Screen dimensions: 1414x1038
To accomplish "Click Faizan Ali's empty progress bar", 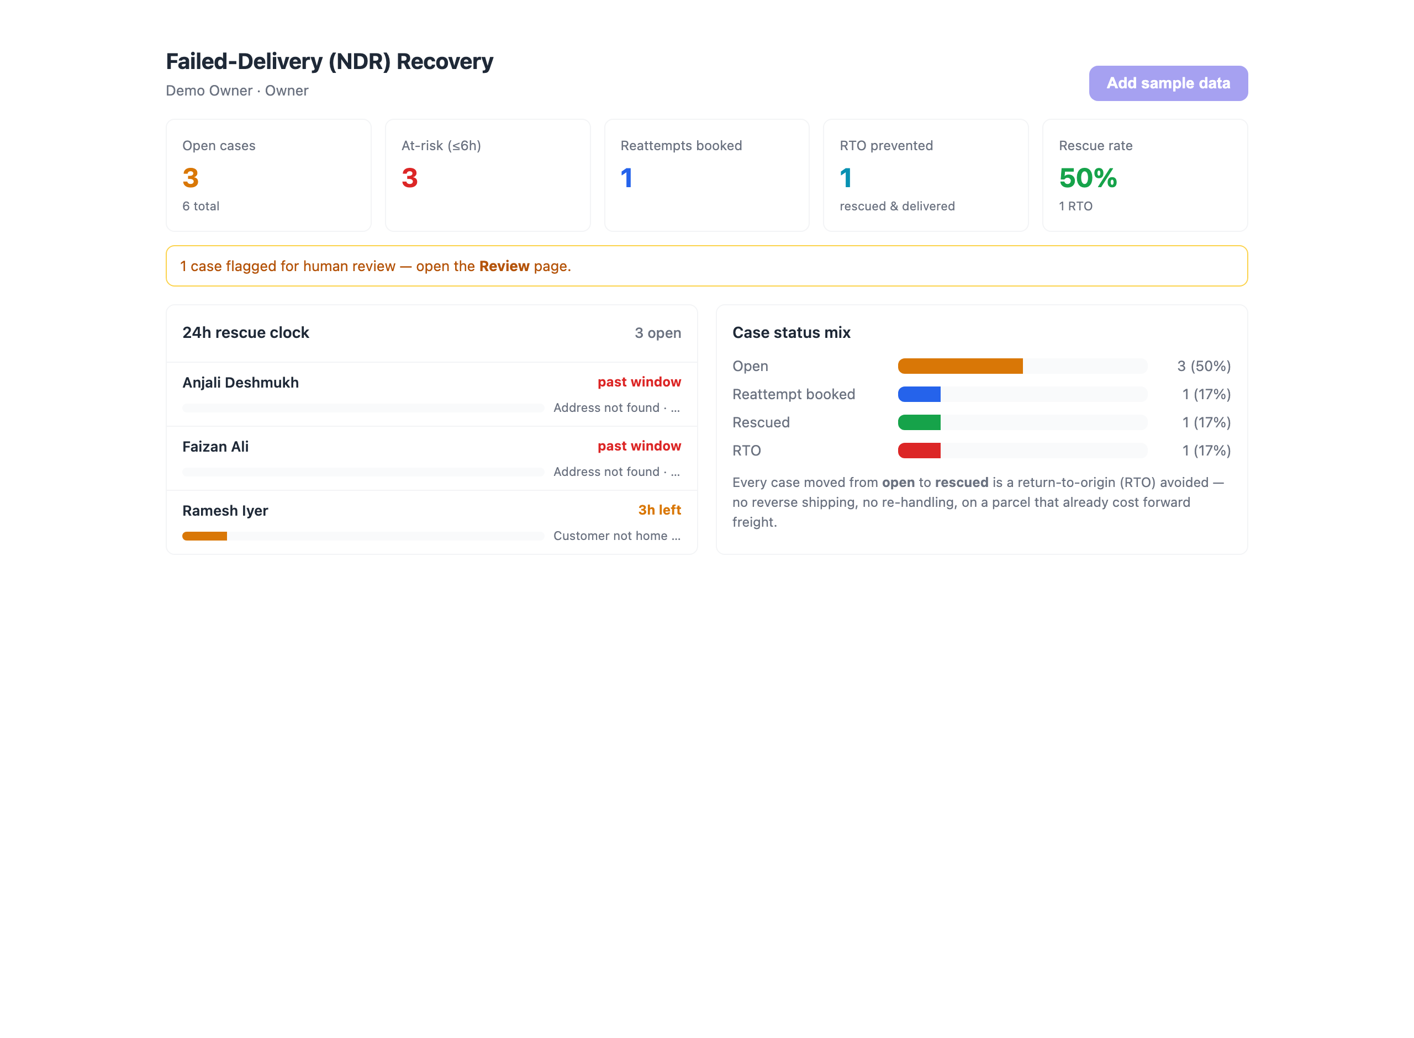I will point(363,472).
